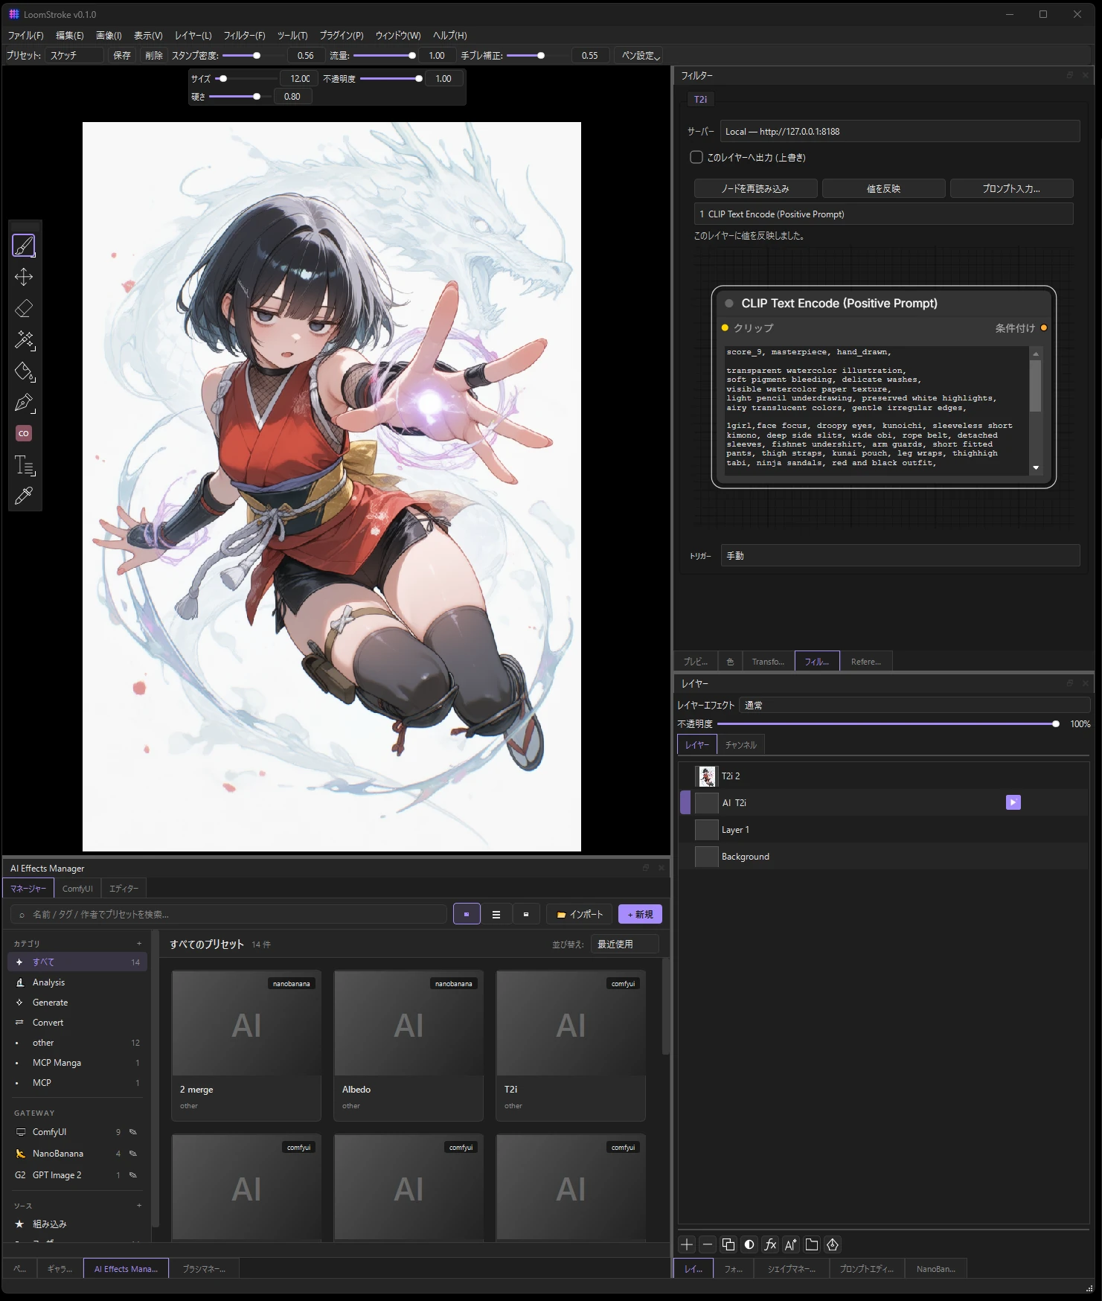Viewport: 1102px width, 1301px height.
Task: Select the Text tool
Action: [24, 464]
